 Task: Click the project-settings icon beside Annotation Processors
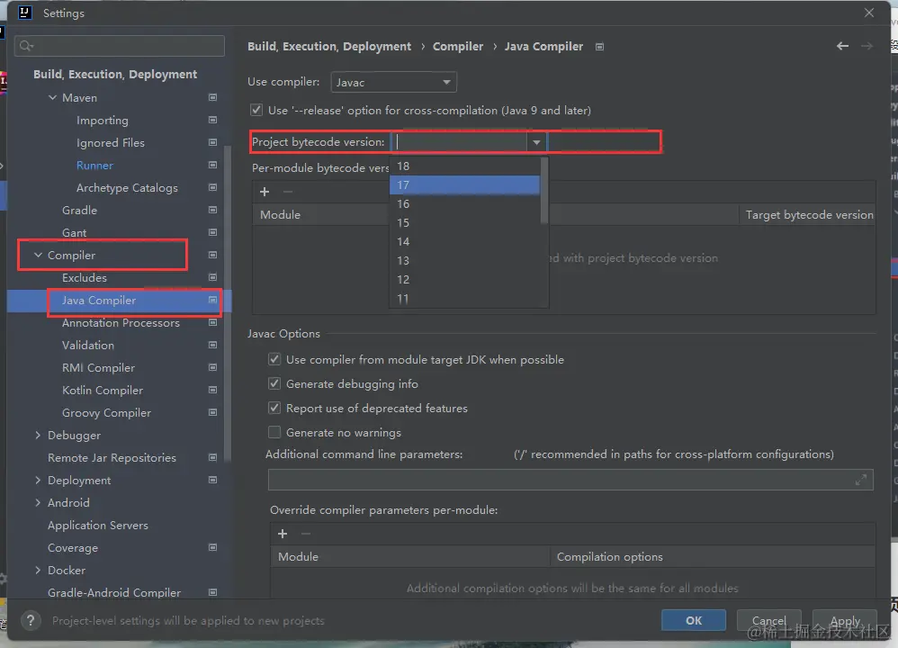pos(212,322)
